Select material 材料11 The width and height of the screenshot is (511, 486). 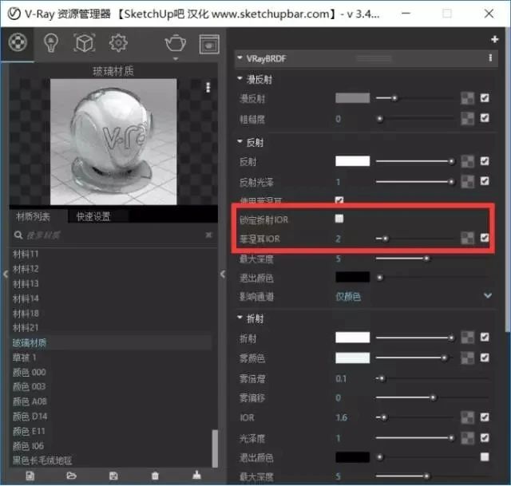26,254
